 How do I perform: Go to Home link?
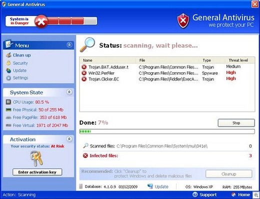pyautogui.click(x=244, y=194)
